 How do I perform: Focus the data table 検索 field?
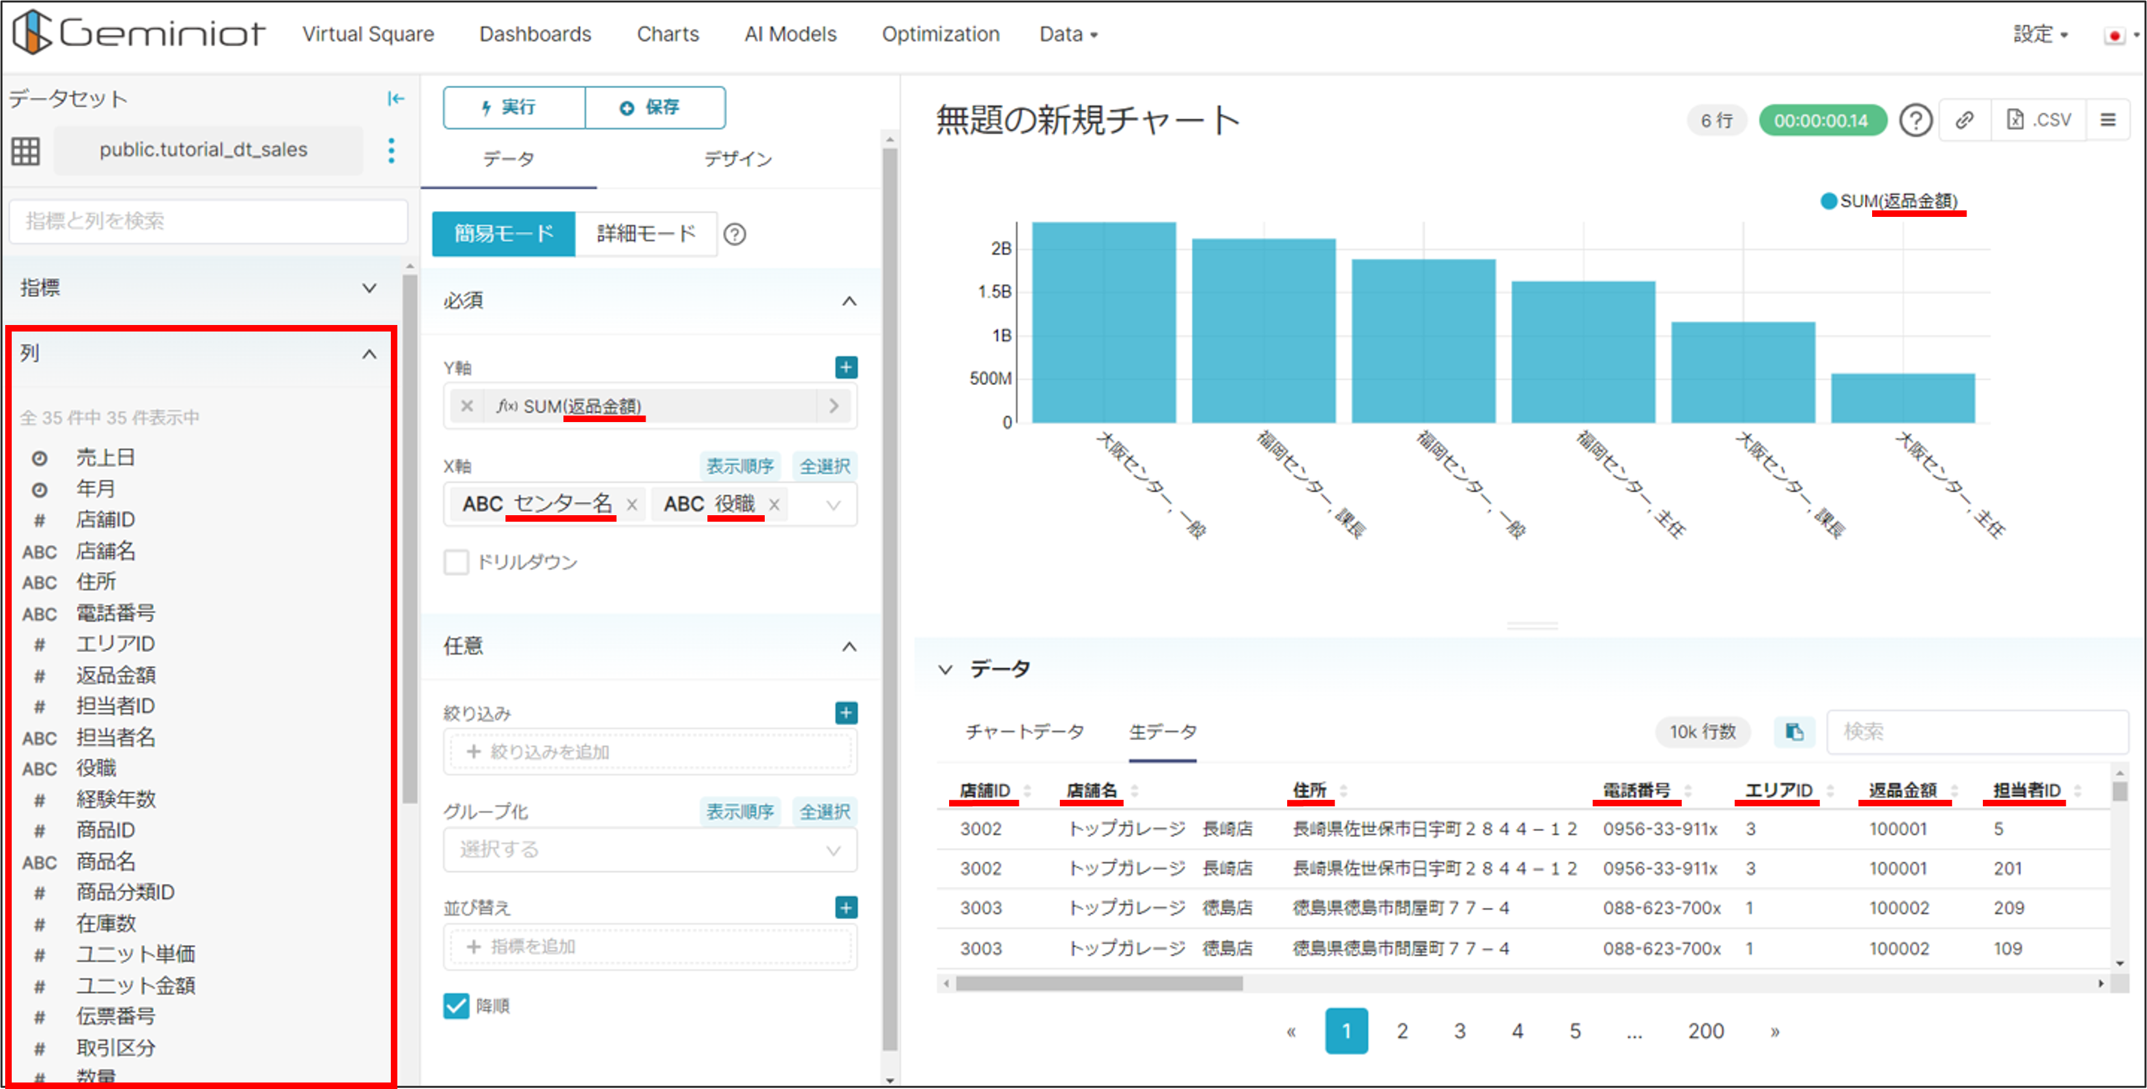(x=1977, y=732)
